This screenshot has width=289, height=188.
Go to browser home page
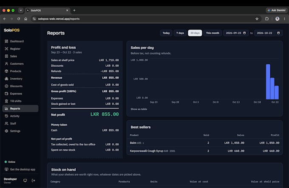[x=26, y=19]
